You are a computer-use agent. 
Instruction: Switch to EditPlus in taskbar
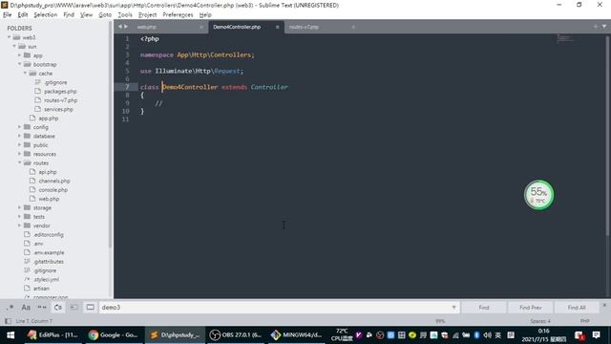tap(53, 335)
